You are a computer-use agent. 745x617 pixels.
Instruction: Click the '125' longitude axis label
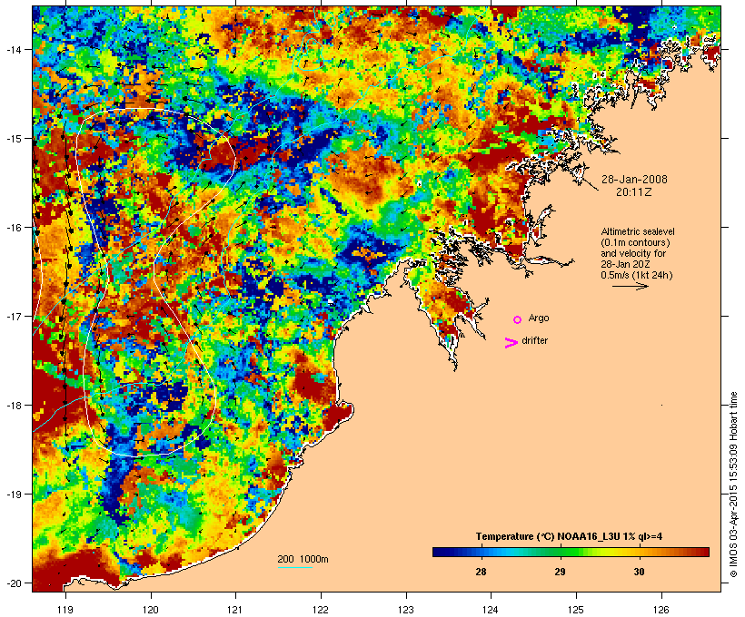click(576, 610)
